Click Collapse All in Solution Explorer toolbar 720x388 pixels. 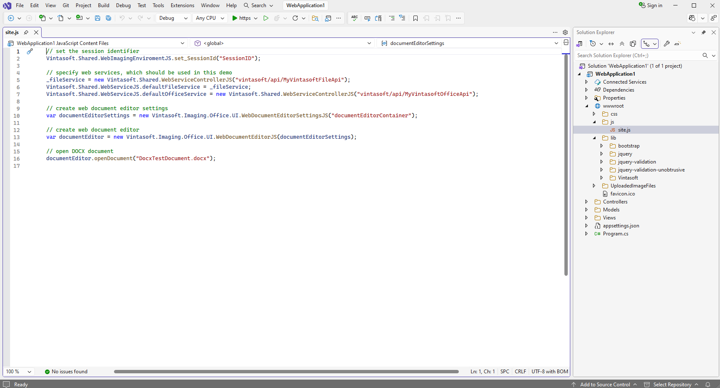pyautogui.click(x=622, y=44)
